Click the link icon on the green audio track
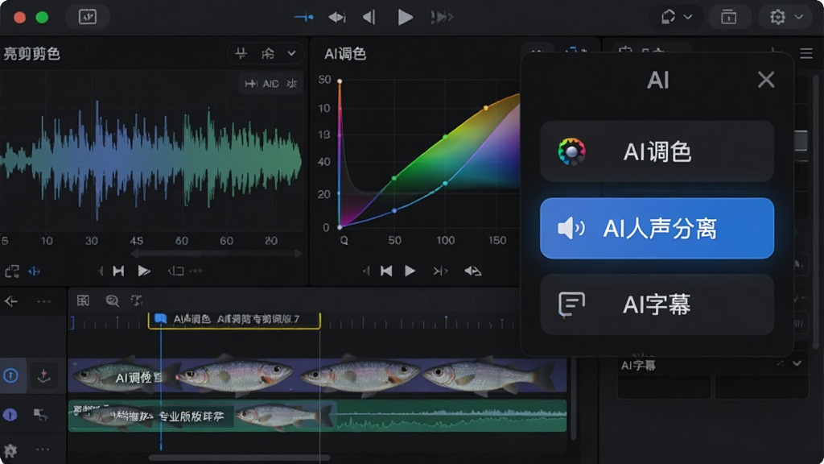This screenshot has width=824, height=464. point(40,415)
